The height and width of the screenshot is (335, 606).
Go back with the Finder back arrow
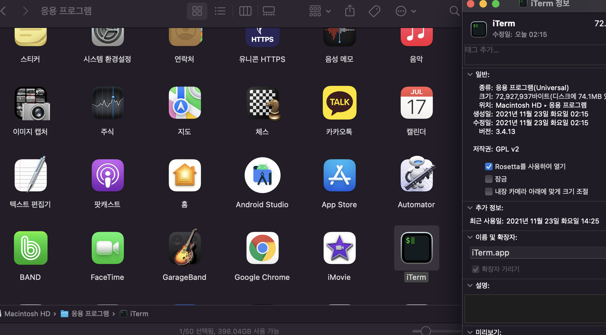(x=4, y=11)
